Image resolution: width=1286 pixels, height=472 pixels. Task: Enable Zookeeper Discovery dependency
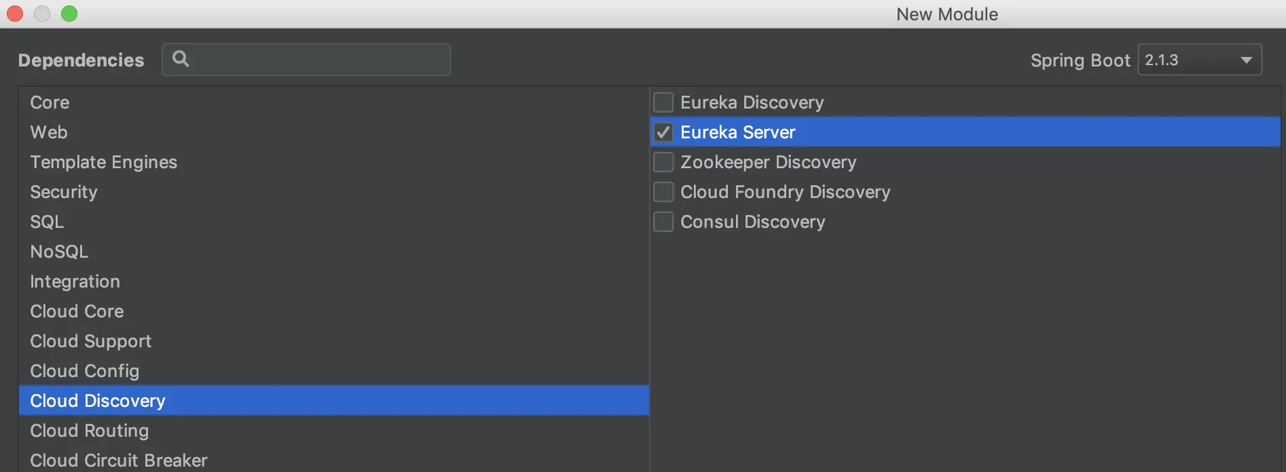point(663,162)
